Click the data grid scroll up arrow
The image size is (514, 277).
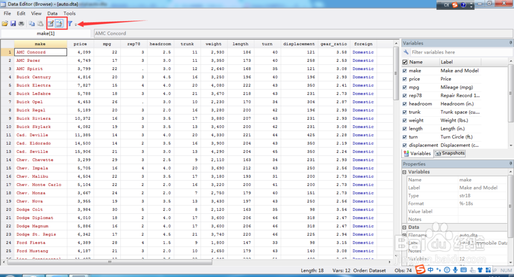click(x=396, y=44)
